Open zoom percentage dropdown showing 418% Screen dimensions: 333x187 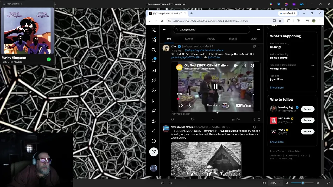tap(275, 183)
